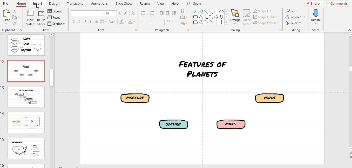The height and width of the screenshot is (168, 352).
Task: Click the Share button
Action: (x=313, y=4)
